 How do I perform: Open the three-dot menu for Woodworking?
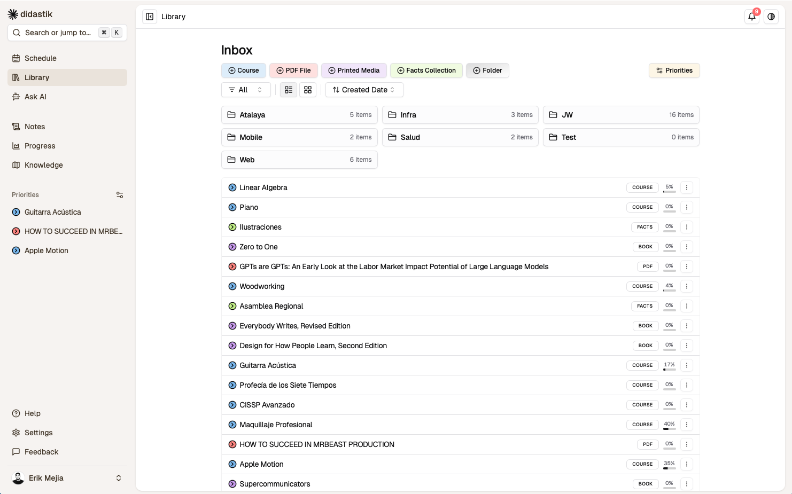click(687, 286)
